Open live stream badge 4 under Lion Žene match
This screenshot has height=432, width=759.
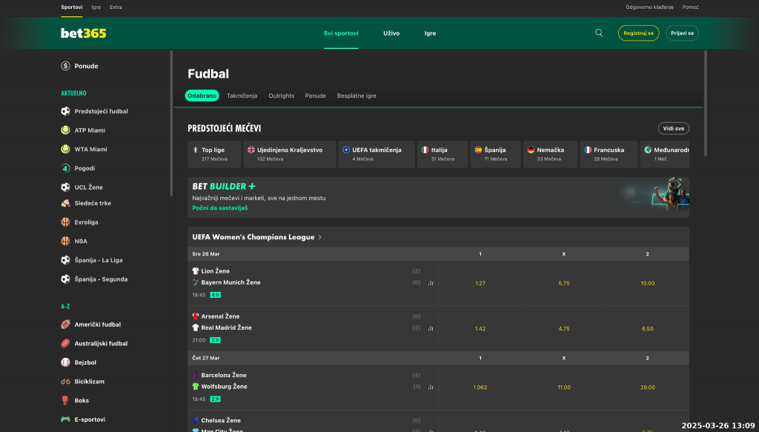point(216,295)
